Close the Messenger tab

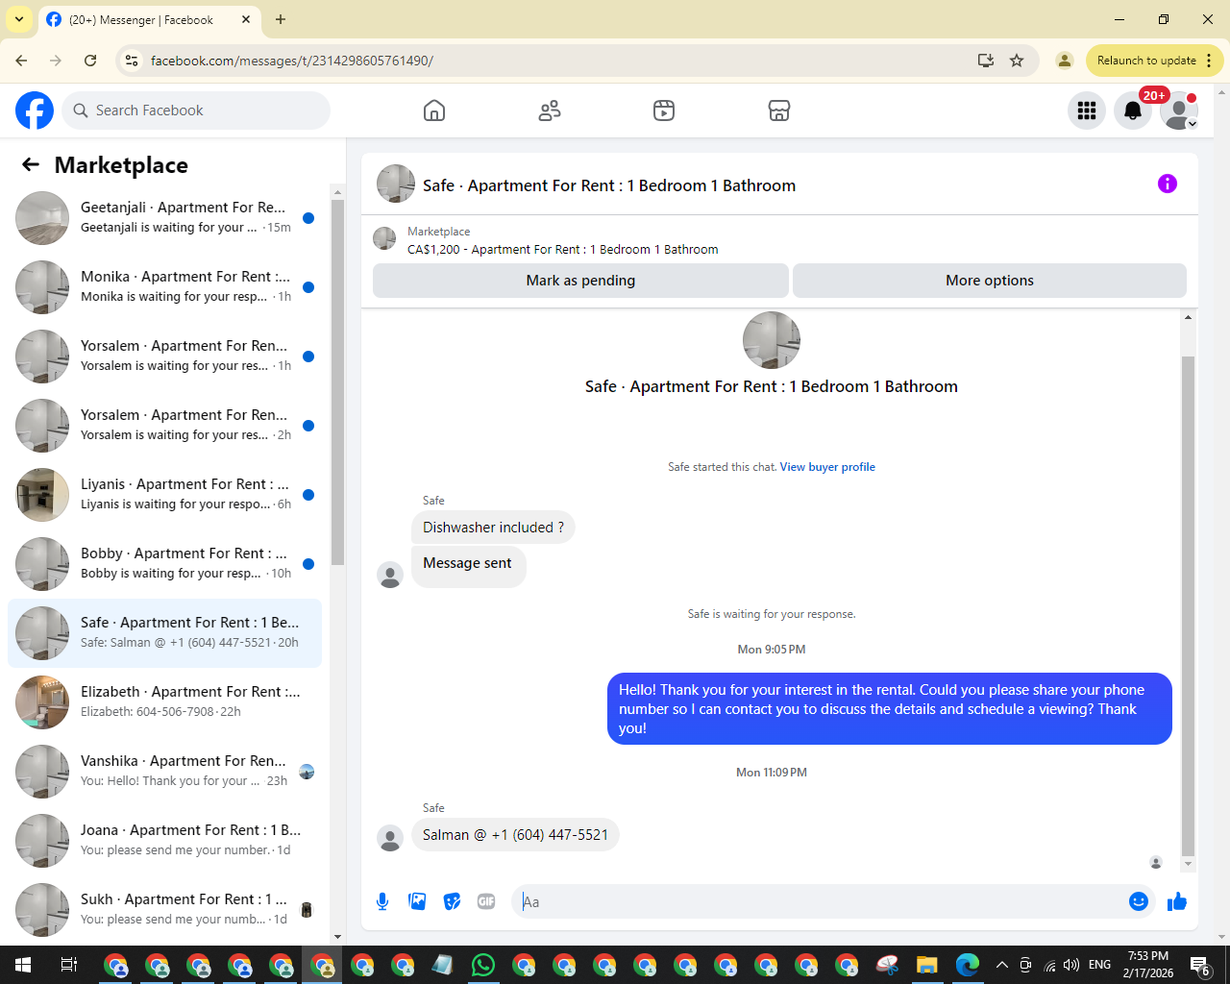point(246,19)
